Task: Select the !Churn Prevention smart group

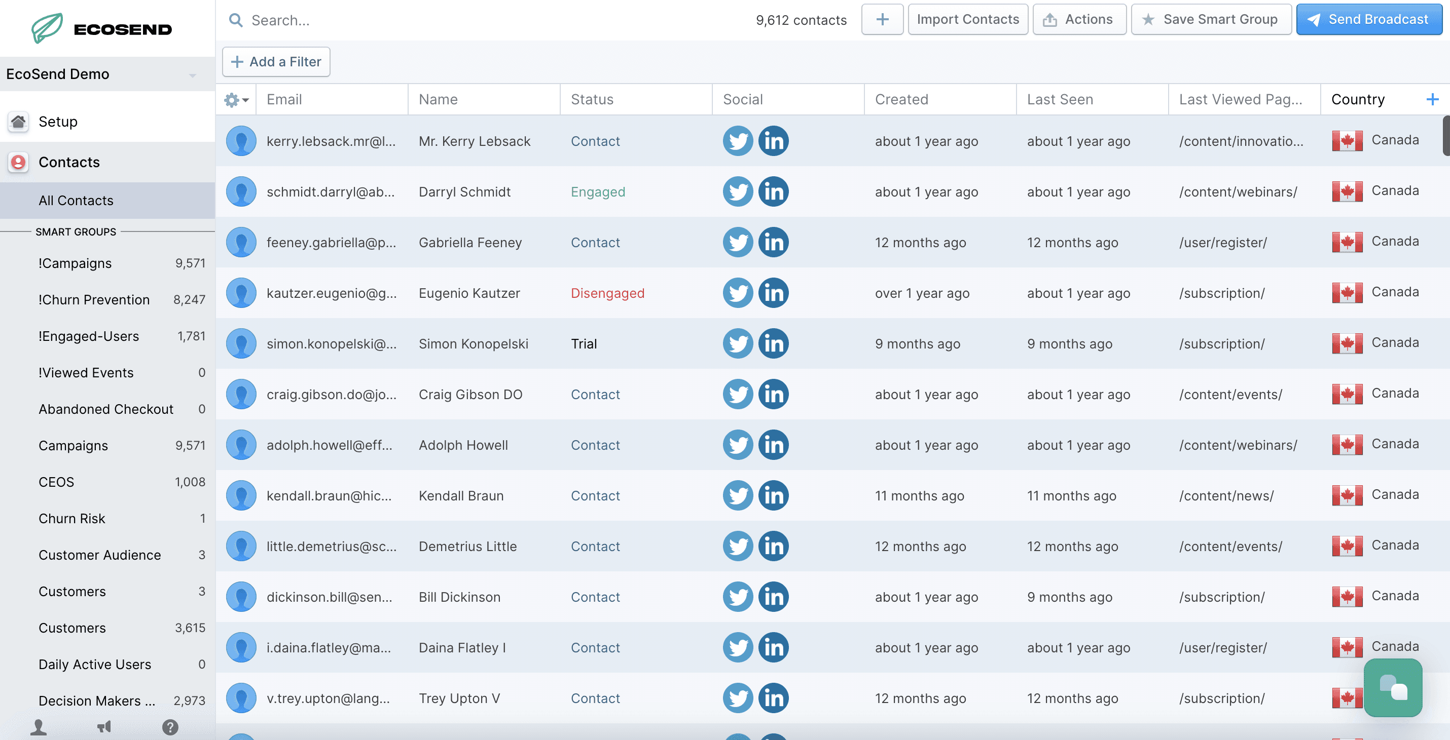Action: [94, 300]
